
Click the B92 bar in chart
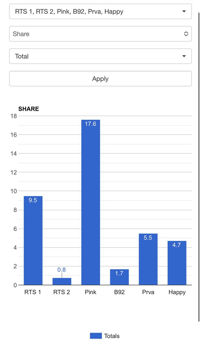click(120, 277)
